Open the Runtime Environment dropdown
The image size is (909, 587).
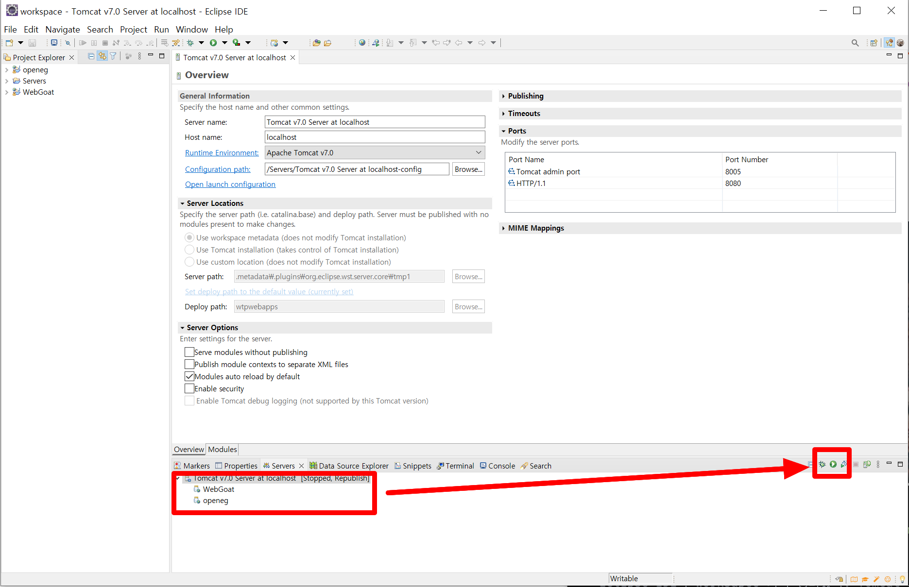(375, 152)
